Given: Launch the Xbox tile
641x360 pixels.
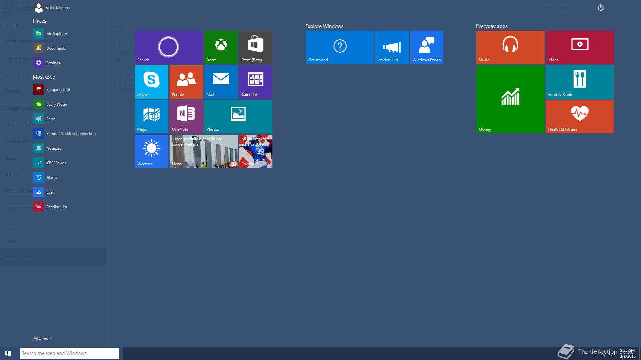Looking at the screenshot, I should [221, 47].
